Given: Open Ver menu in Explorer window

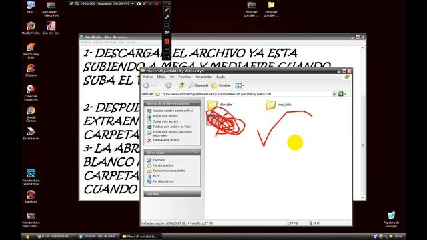Looking at the screenshot, I should [172, 77].
